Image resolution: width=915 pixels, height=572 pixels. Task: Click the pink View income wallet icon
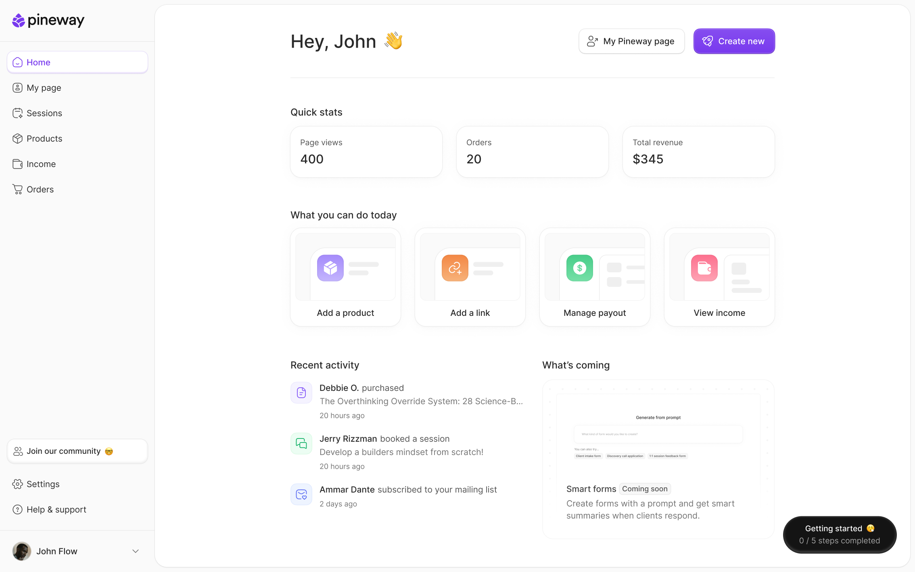[x=704, y=268]
